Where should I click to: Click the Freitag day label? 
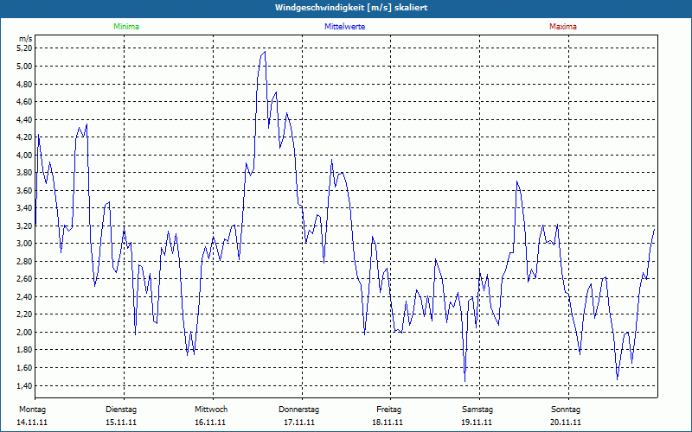click(x=388, y=410)
